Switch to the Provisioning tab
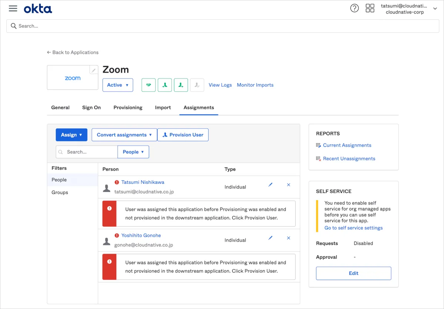Screen dimensions: 444x309 tap(128, 107)
